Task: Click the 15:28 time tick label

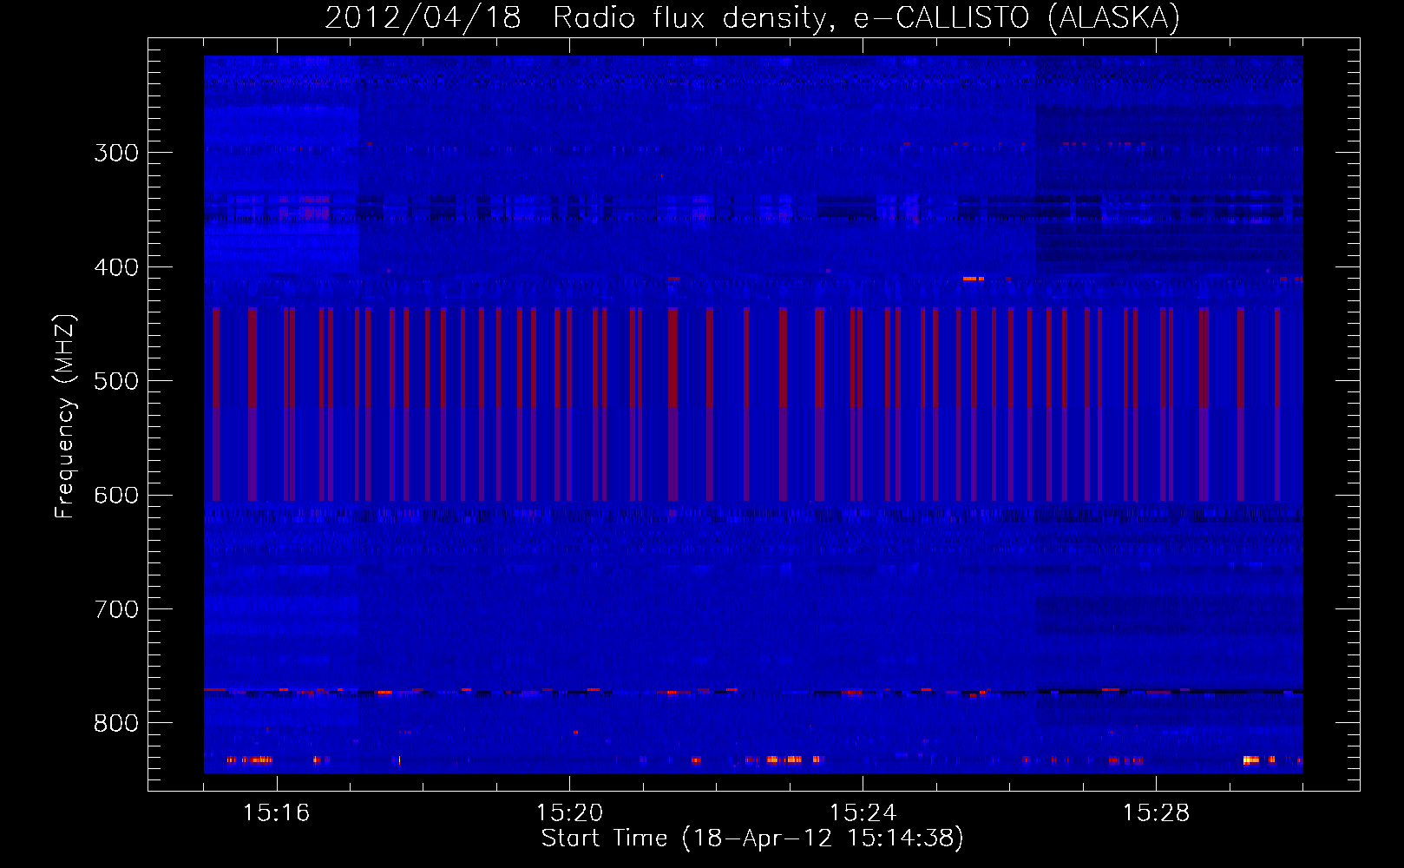Action: click(x=1156, y=812)
